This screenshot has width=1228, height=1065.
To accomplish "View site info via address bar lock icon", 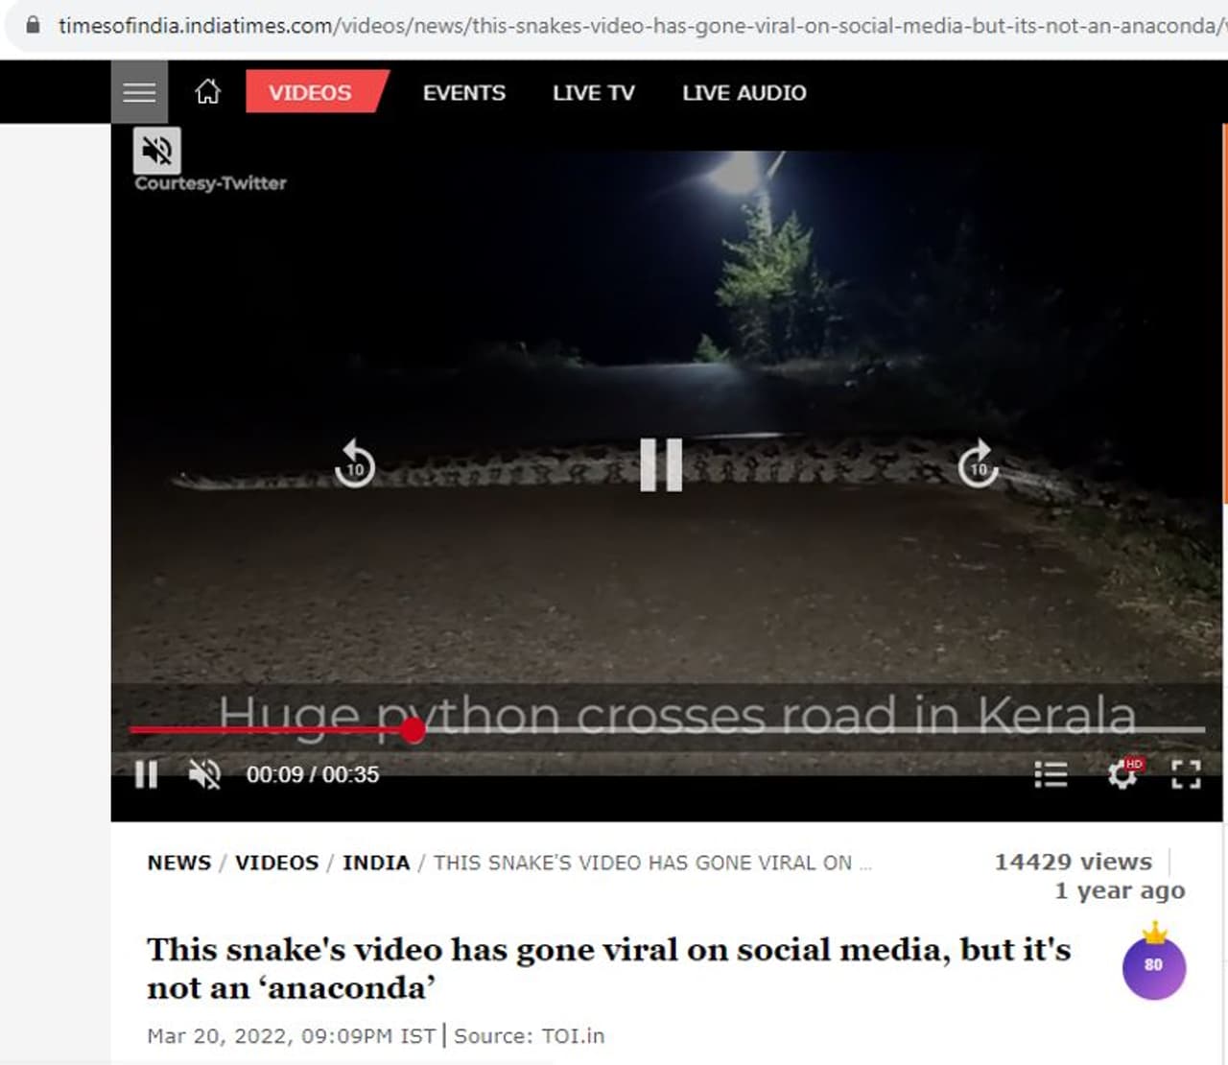I will [34, 25].
